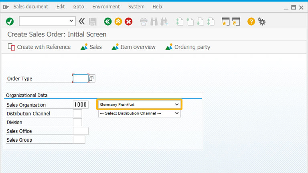Click the Create with Reference button

(x=39, y=47)
